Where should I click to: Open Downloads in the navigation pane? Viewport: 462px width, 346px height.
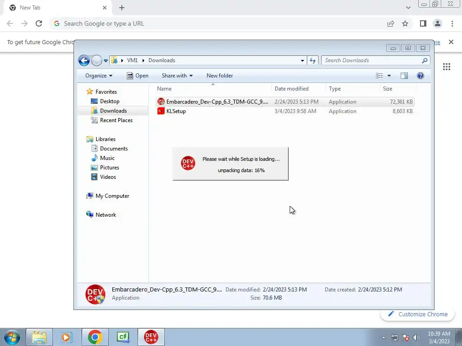(x=113, y=111)
